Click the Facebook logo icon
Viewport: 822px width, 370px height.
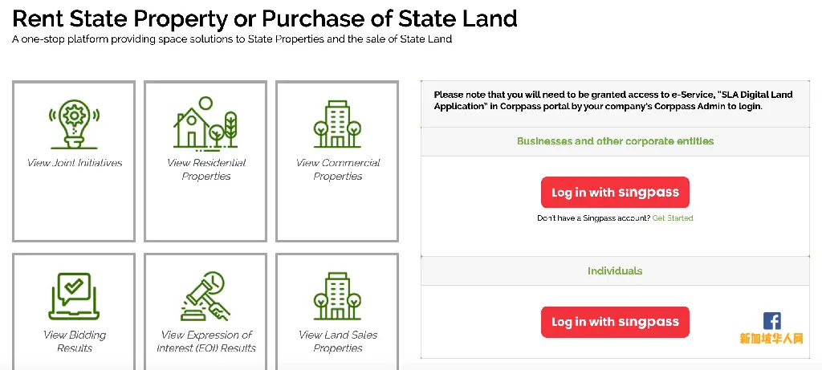coord(771,321)
